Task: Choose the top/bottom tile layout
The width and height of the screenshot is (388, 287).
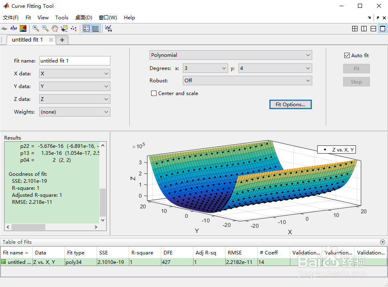Action: 374,29
